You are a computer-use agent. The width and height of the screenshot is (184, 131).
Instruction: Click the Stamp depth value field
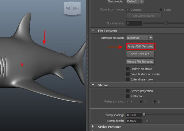134,121
